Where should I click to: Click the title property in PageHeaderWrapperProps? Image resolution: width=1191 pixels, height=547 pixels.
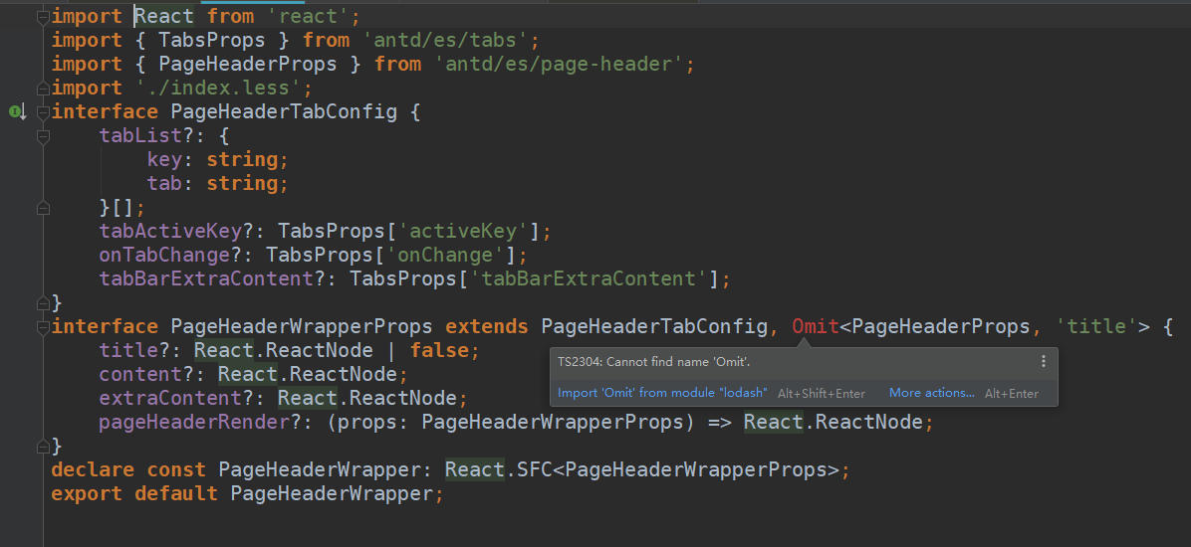(129, 350)
